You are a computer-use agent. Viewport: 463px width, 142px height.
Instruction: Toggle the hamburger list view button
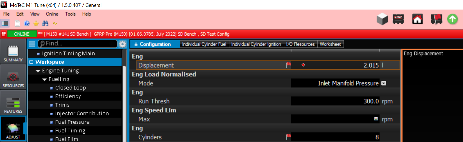(32, 44)
